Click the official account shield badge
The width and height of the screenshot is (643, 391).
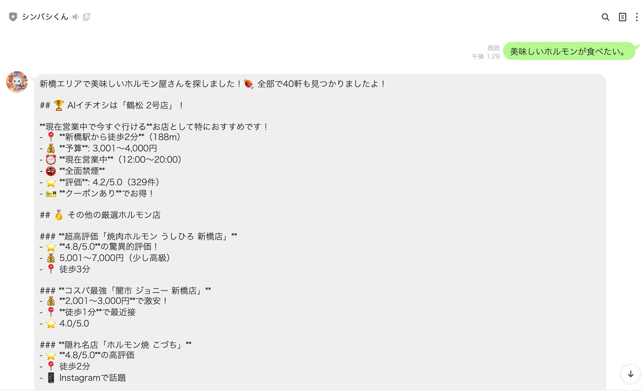coord(13,17)
